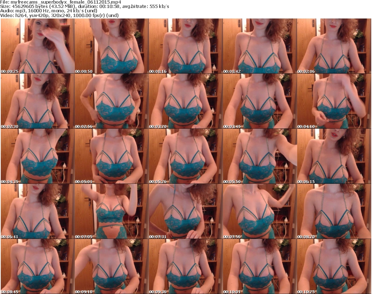The height and width of the screenshot is (294, 372).
Task: Select the thumbnail stamped 00:03:20
Action: tap(186, 101)
